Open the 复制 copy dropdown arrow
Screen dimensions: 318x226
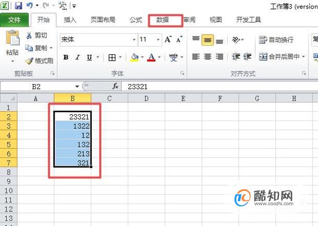[x=51, y=48]
